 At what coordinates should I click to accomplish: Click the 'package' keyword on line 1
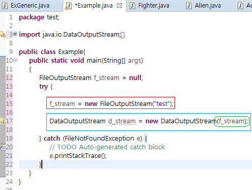click(32, 17)
